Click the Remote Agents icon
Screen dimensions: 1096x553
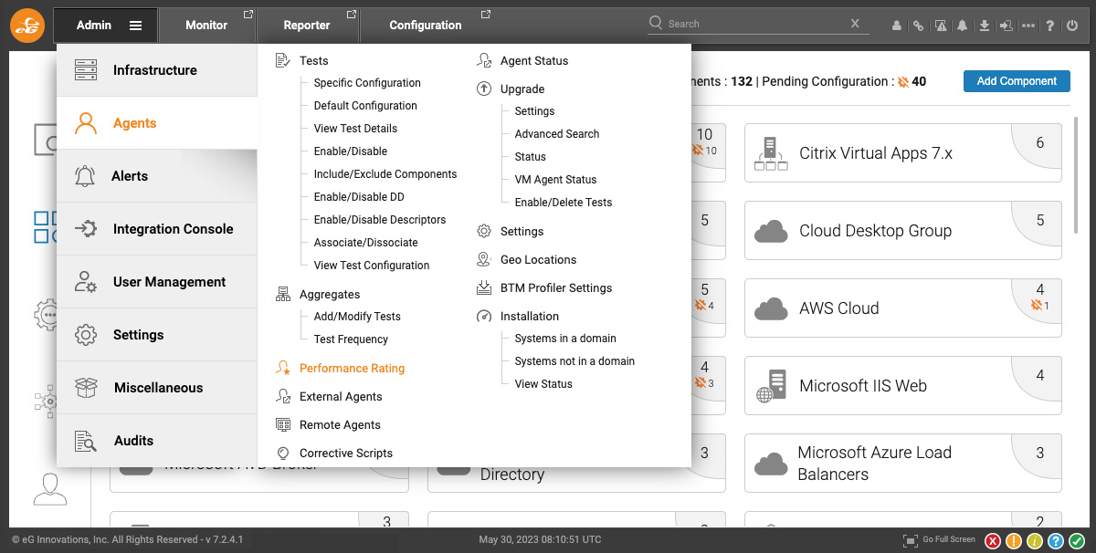[282, 424]
